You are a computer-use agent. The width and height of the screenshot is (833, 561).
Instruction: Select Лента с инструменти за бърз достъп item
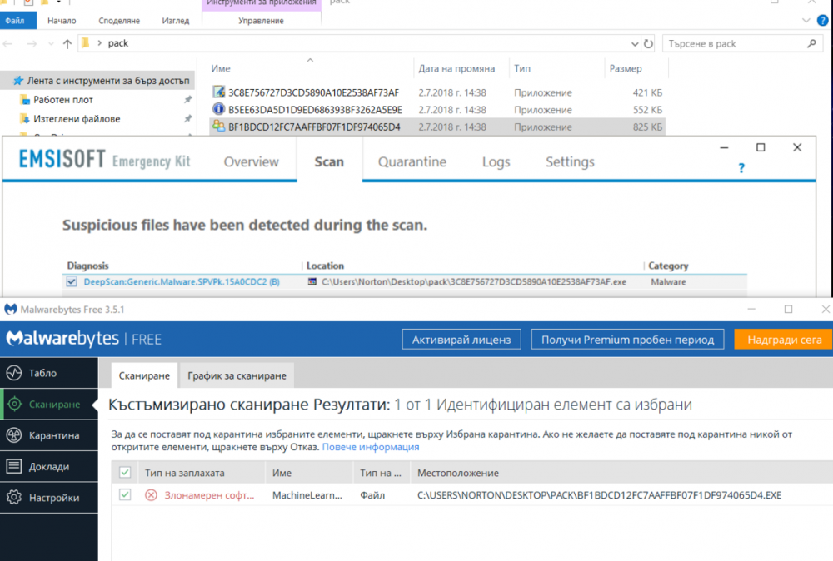98,81
